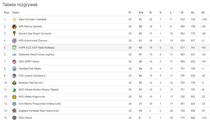Click the CKS Jurand Ciechanów team crest

pos(14,76)
